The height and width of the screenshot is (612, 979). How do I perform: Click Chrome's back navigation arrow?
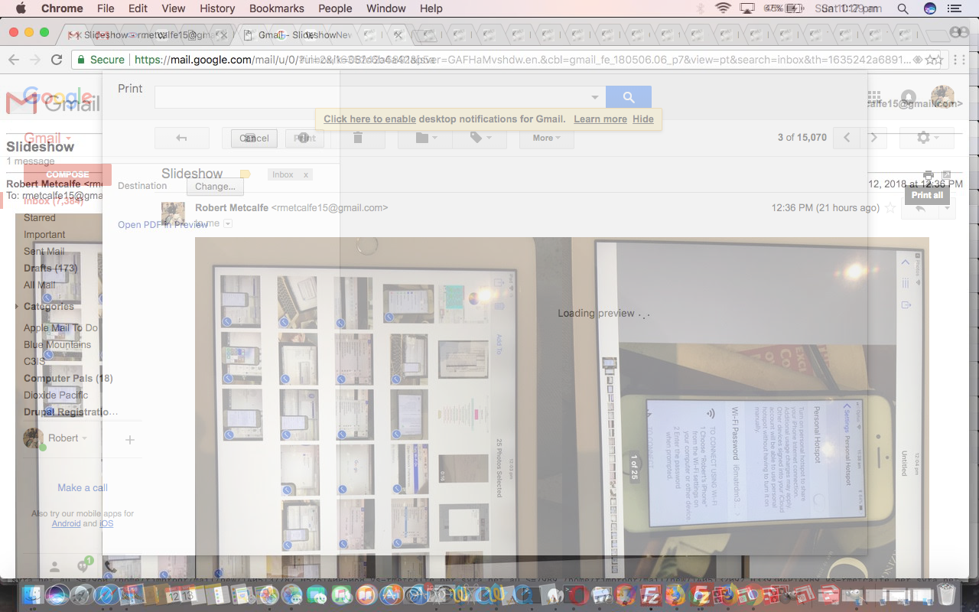[x=14, y=60]
